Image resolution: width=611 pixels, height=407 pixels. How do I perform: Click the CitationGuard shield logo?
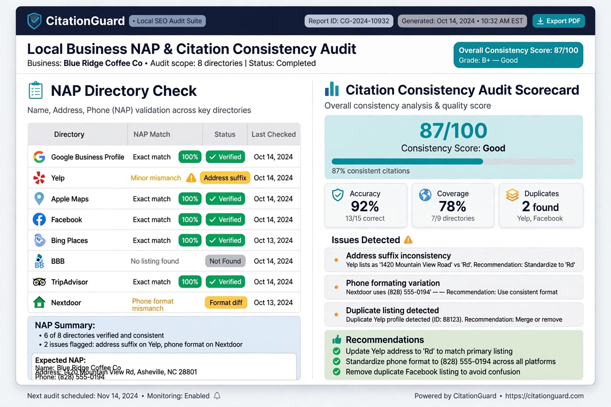34,21
